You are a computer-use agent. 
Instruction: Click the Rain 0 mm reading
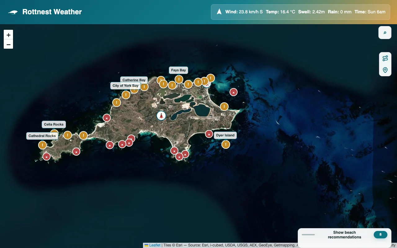click(x=340, y=12)
